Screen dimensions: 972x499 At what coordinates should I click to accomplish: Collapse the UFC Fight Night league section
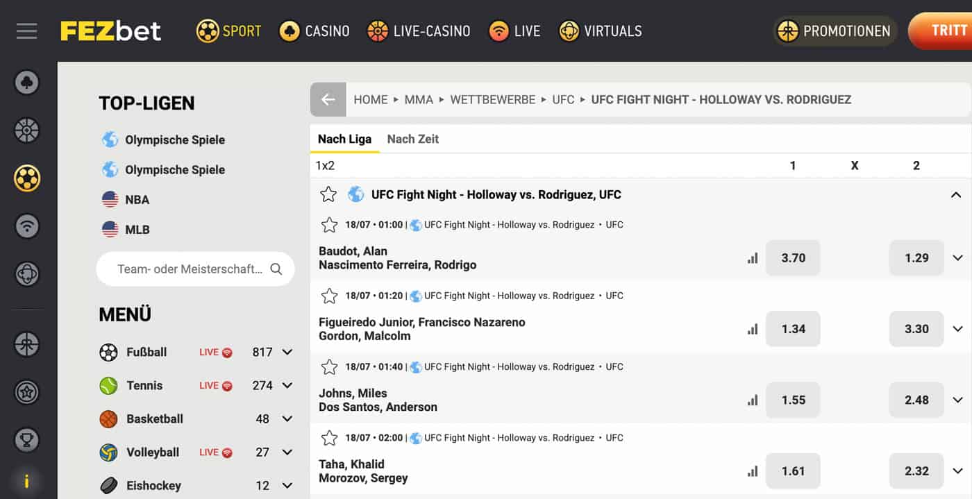click(x=956, y=195)
